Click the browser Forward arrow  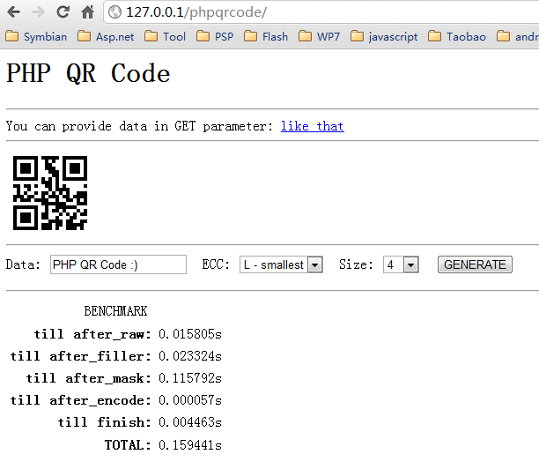tap(38, 12)
